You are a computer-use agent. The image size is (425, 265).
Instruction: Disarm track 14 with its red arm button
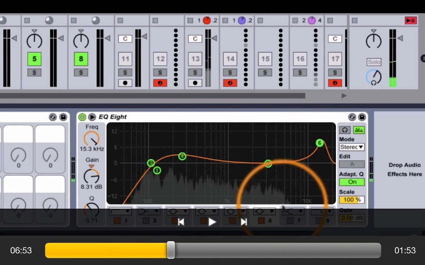click(x=230, y=83)
